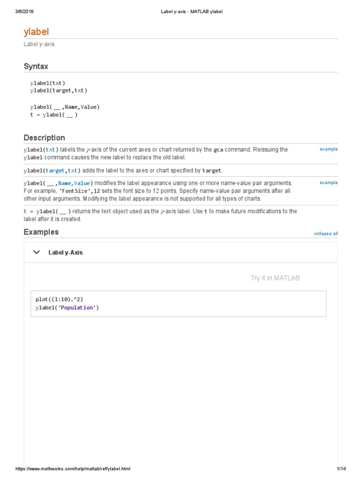Click the "Label y-Axis" example title

coord(65,253)
